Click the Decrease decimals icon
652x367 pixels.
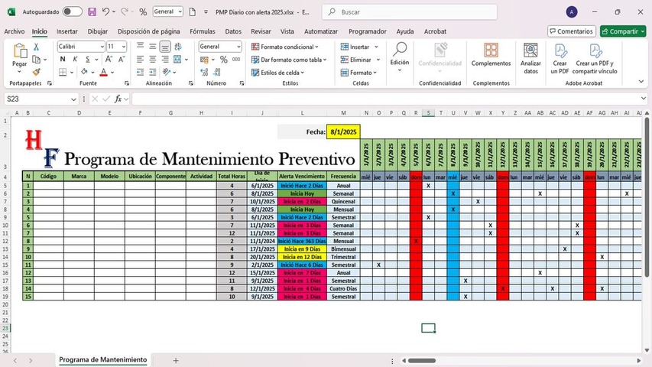216,73
